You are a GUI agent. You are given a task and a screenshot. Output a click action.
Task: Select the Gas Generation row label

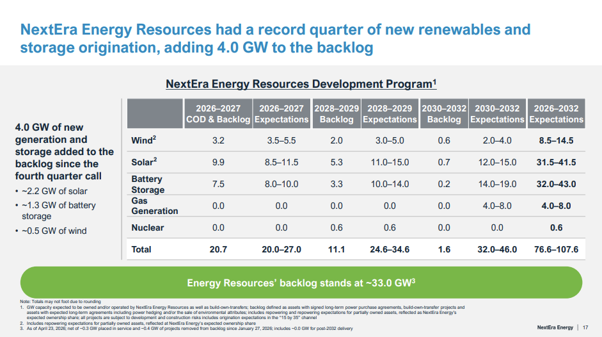click(x=154, y=206)
